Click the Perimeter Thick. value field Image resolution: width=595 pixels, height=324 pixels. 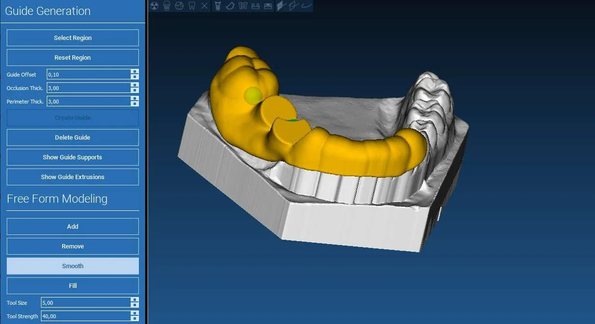tap(89, 102)
